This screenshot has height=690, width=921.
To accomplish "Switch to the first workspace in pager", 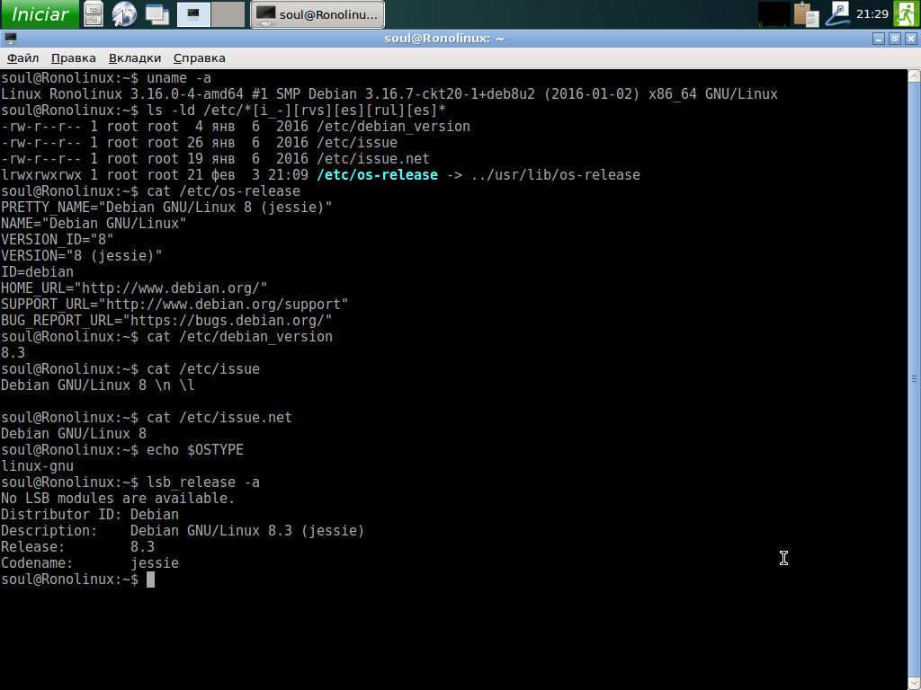I will point(194,14).
